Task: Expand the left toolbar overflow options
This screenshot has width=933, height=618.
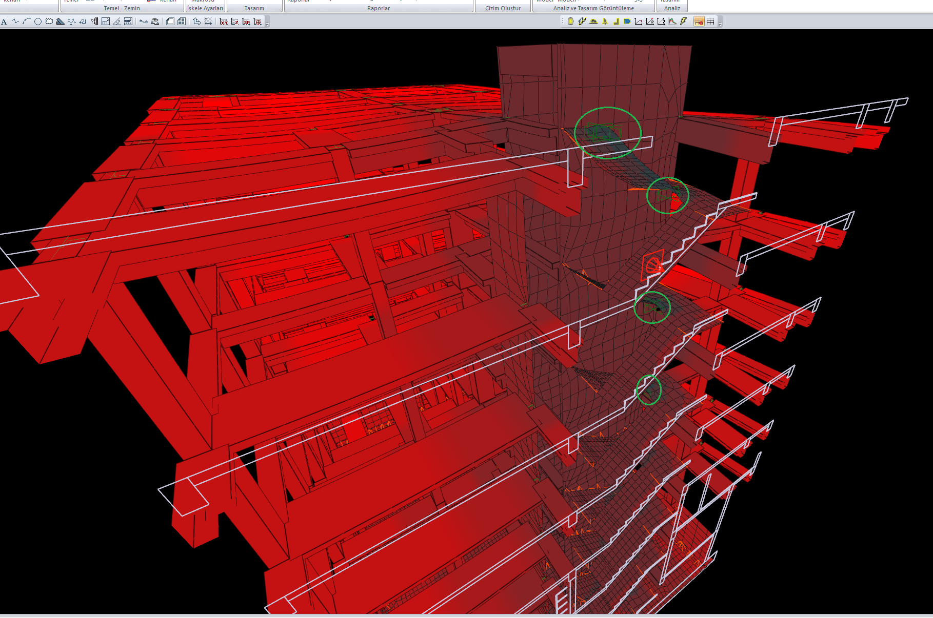Action: click(x=267, y=24)
